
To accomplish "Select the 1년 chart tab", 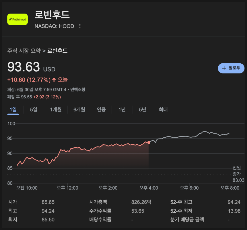I will tap(122, 110).
